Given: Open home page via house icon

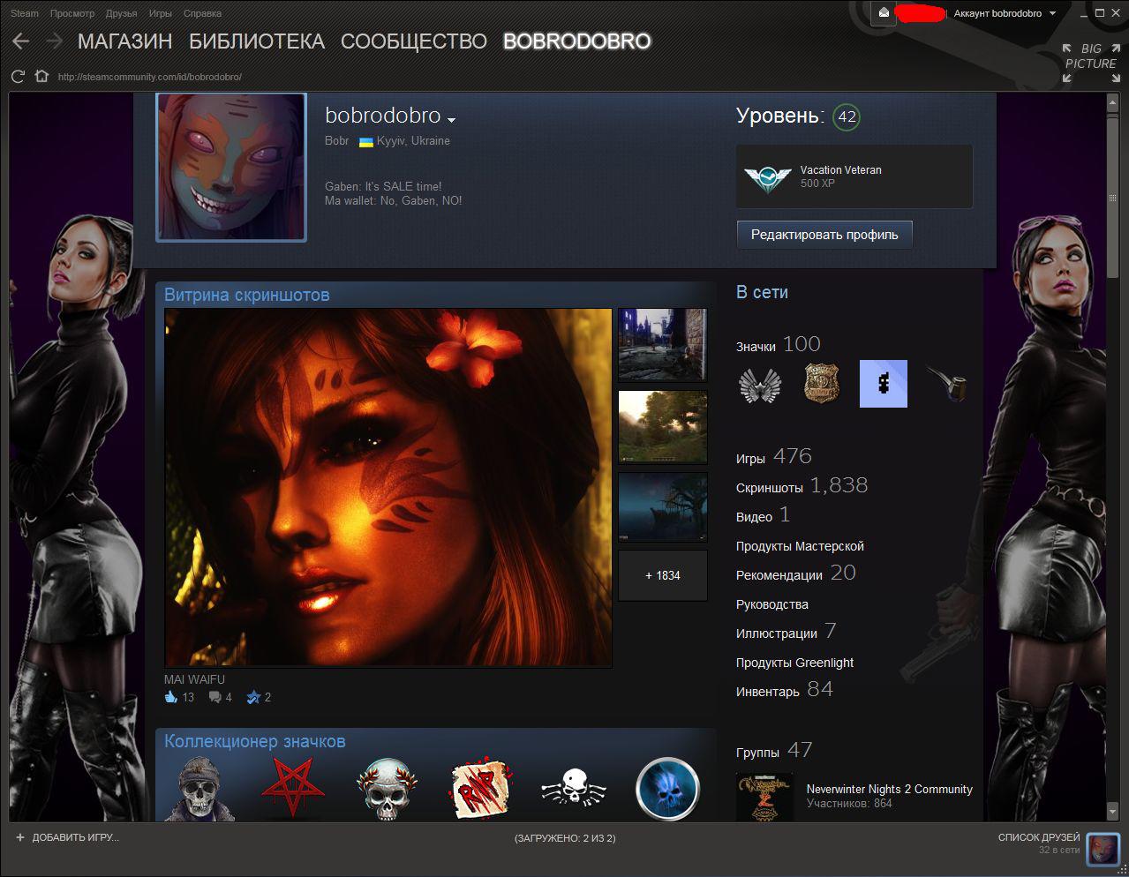Looking at the screenshot, I should click(41, 77).
